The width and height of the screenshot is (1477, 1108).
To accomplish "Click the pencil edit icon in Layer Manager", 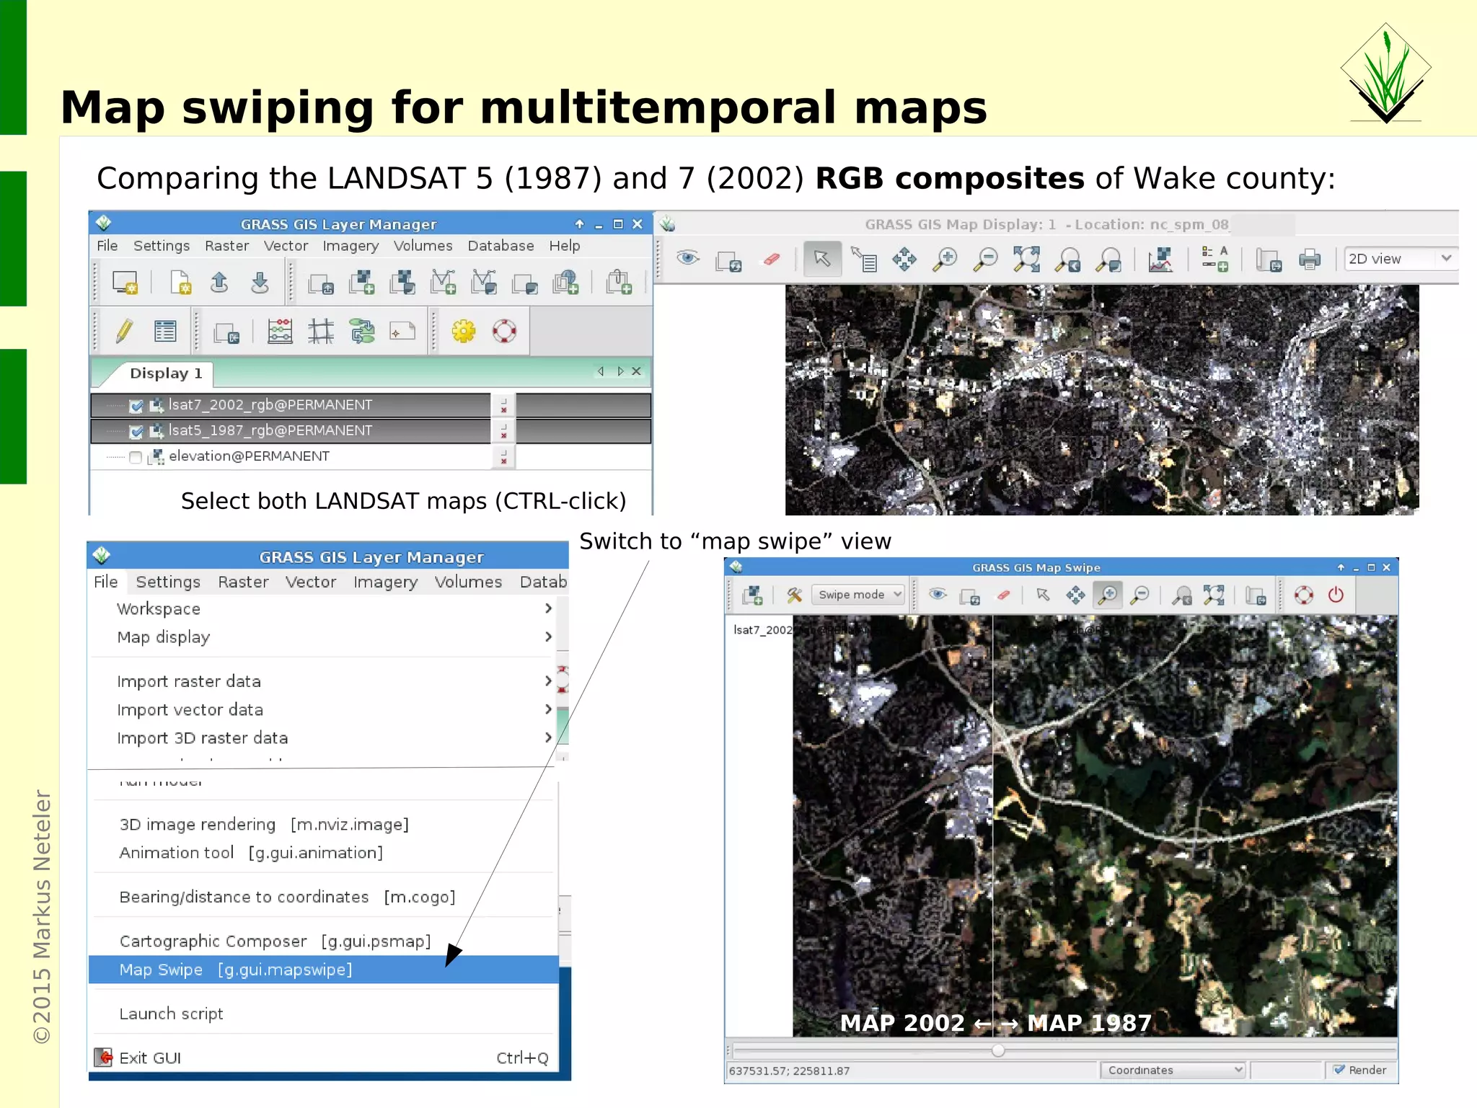I will [124, 332].
